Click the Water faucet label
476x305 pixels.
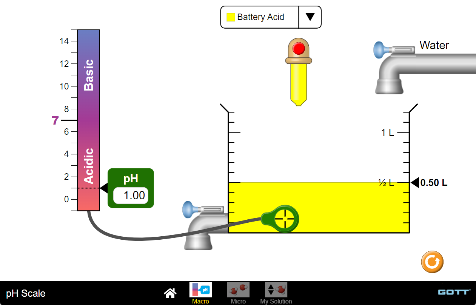(434, 45)
